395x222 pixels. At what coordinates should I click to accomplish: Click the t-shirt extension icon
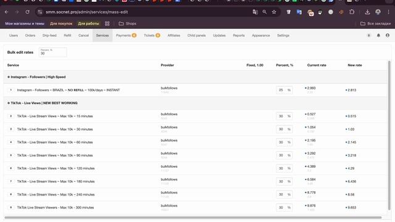(x=288, y=12)
